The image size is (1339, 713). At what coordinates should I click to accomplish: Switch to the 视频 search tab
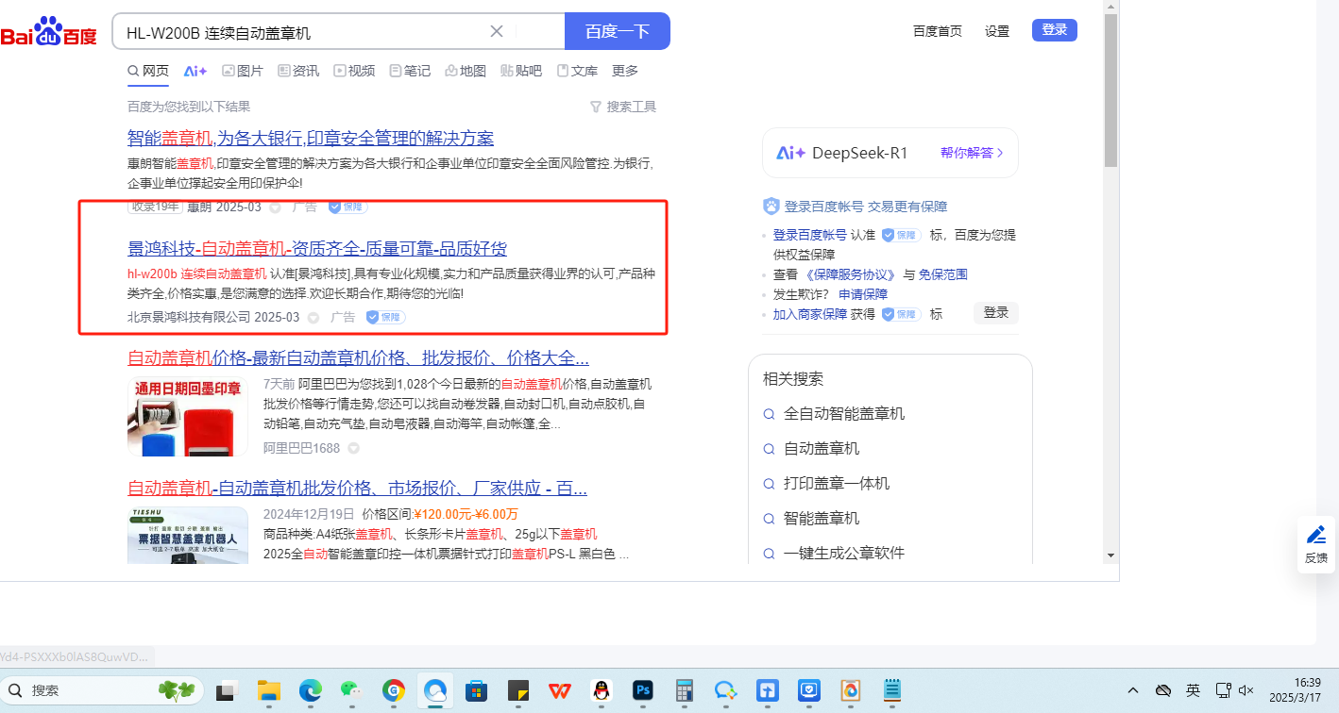click(354, 71)
